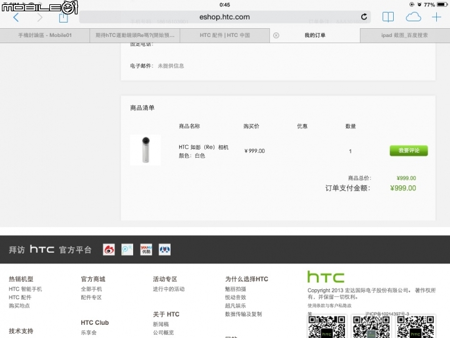Viewport: 450px width, 338px height.
Task: Focus the eshop.htc.com address bar
Action: click(225, 17)
